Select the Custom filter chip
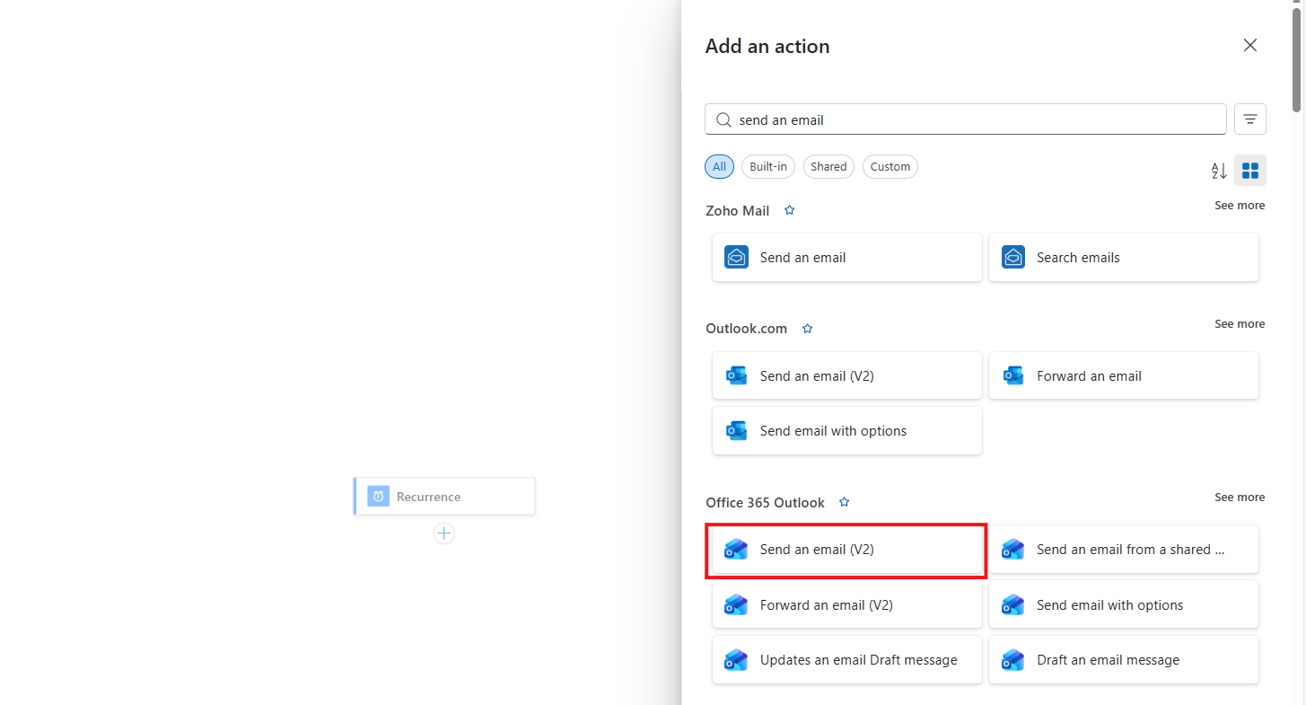Screen dimensions: 1306x705 pyautogui.click(x=890, y=166)
